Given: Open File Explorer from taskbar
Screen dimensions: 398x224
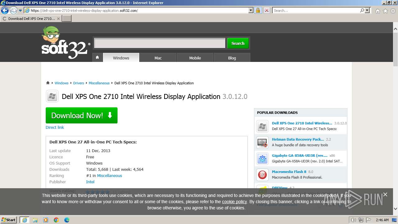Looking at the screenshot, I should pos(35,220).
